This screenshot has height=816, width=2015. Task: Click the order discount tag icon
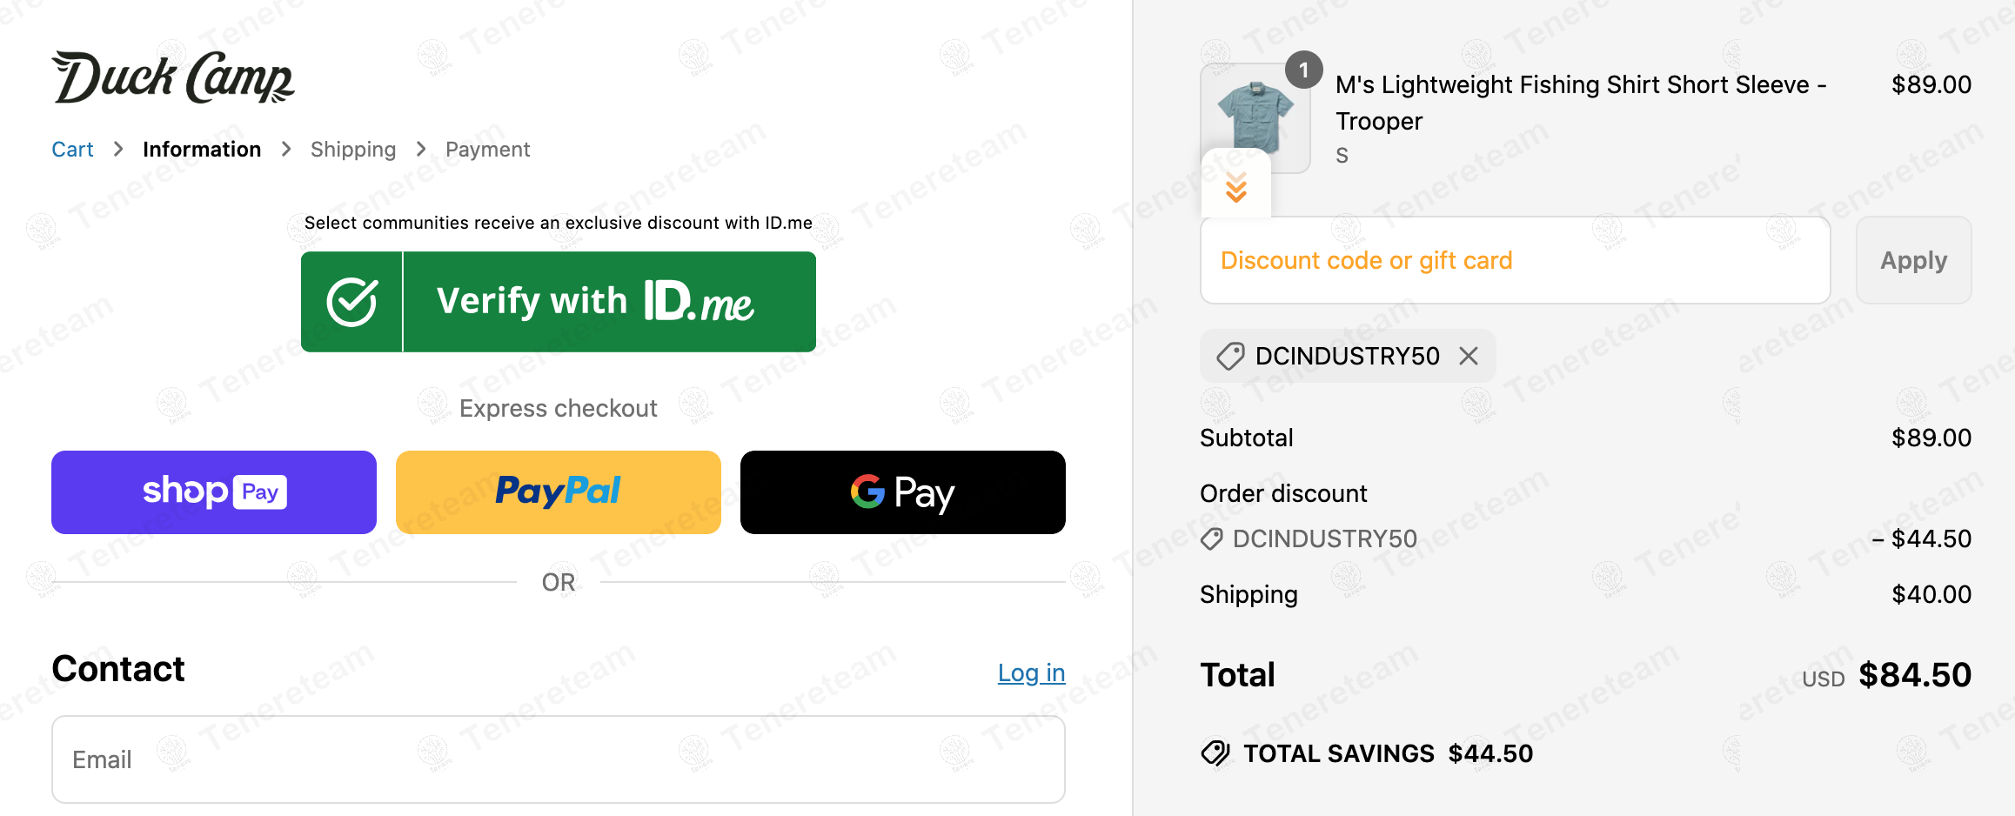(1212, 539)
